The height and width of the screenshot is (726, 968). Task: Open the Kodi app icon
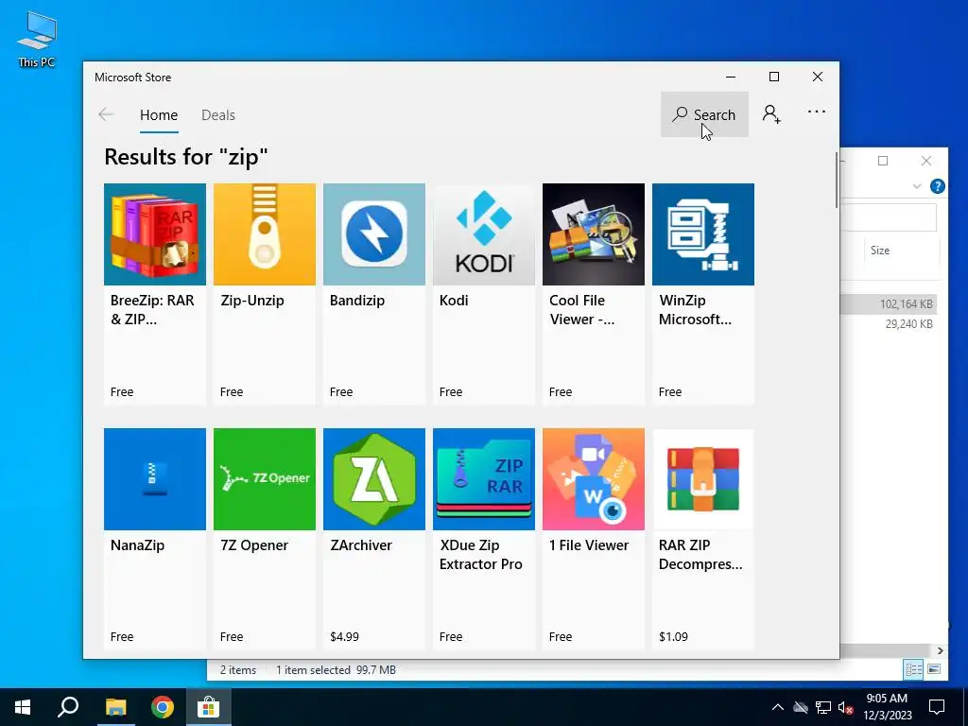coord(483,234)
